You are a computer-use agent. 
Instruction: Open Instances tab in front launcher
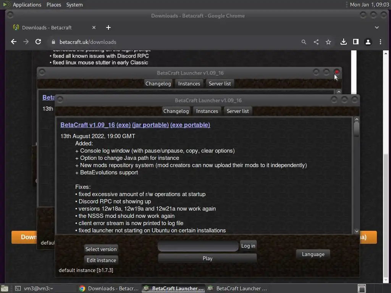(207, 111)
